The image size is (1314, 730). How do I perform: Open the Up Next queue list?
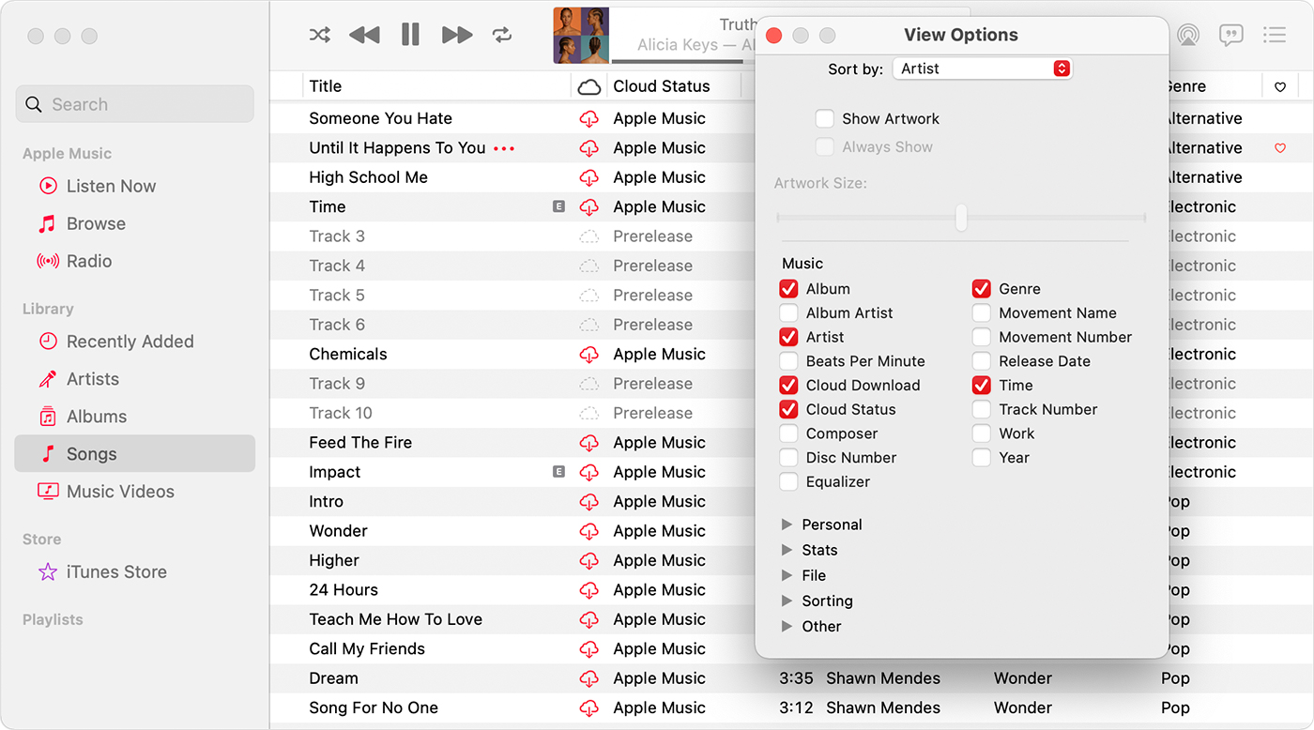(x=1274, y=36)
